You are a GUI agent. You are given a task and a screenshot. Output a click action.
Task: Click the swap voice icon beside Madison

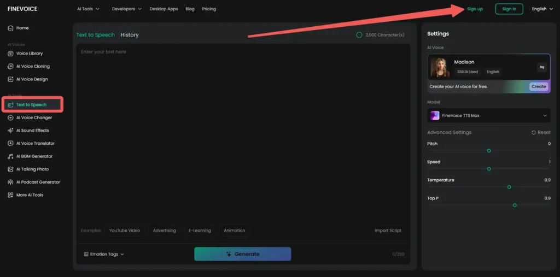tap(542, 67)
